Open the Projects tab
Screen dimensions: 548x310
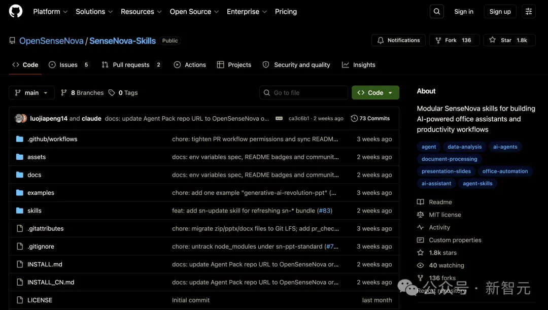[x=234, y=64]
